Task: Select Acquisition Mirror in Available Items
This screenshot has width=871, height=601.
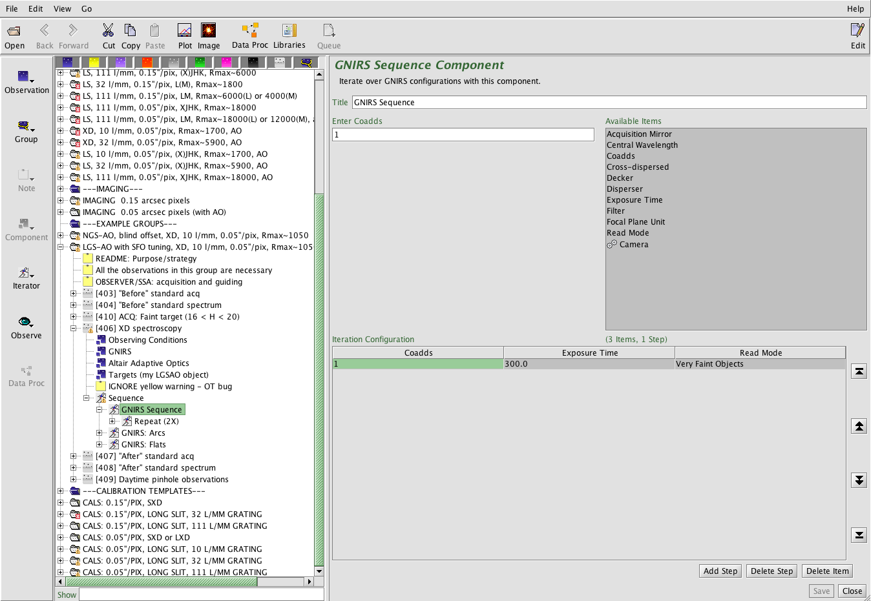Action: (639, 134)
